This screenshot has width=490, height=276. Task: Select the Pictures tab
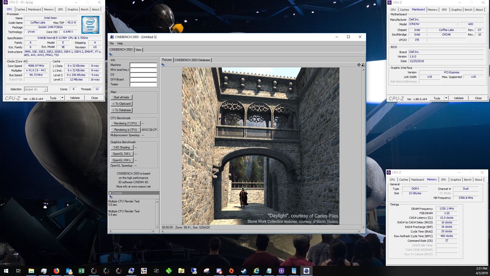pos(167,60)
